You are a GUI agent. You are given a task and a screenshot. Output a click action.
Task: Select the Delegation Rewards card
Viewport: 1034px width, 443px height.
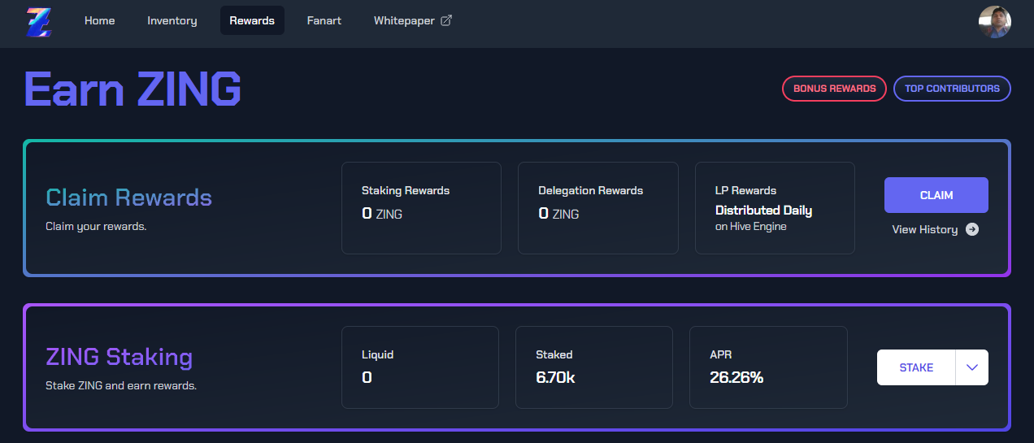click(x=597, y=208)
